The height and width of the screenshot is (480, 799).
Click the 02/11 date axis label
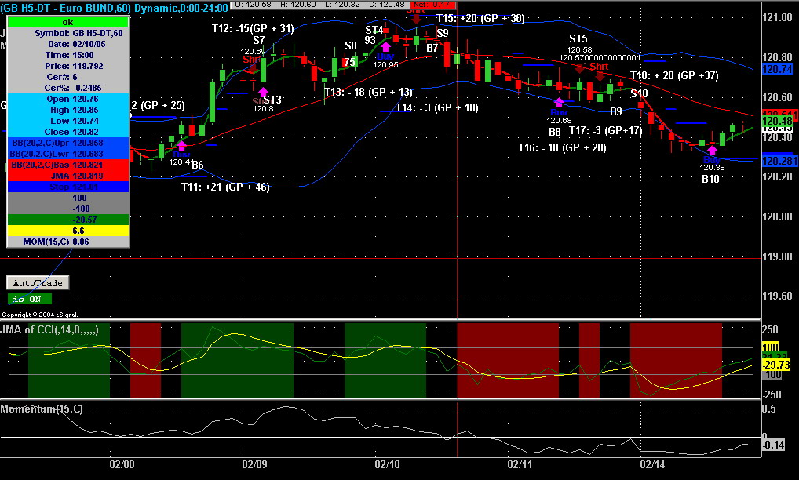click(520, 464)
